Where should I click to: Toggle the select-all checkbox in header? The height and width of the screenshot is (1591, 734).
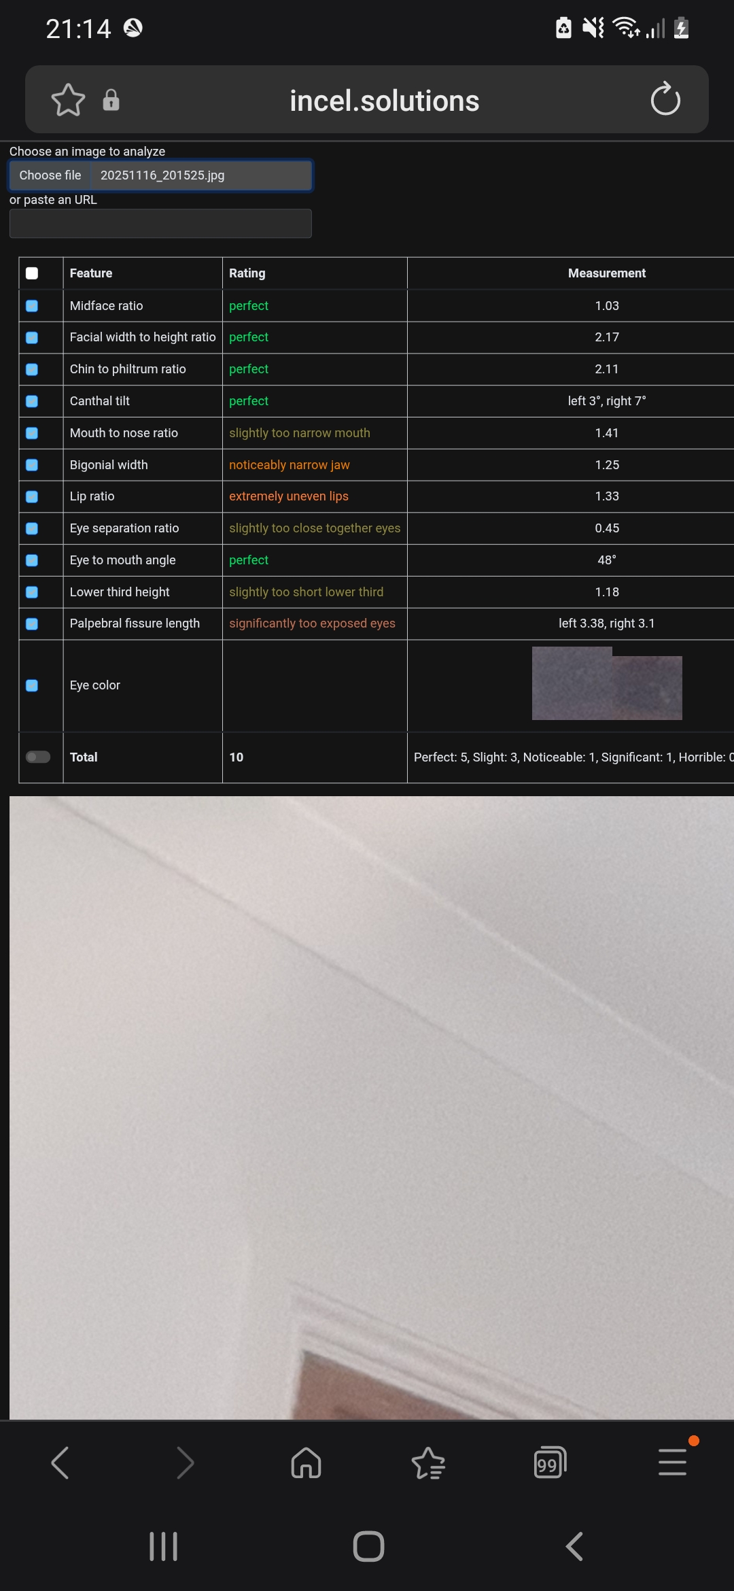(32, 273)
